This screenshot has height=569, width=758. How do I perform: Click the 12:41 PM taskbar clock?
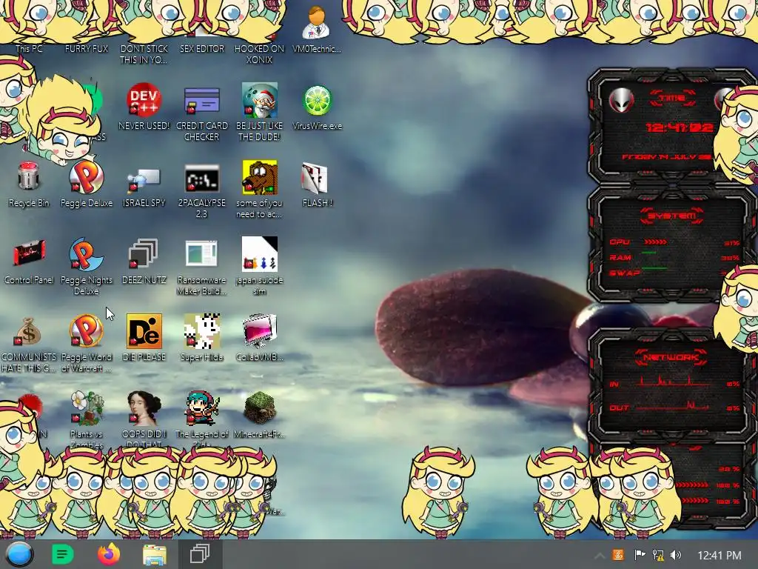[x=720, y=556]
